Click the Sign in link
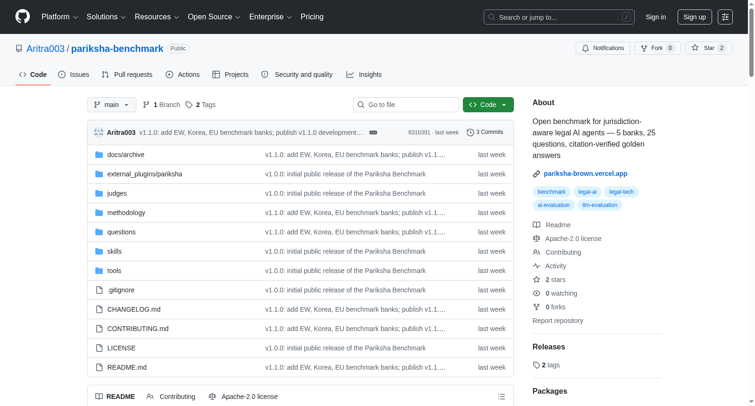 [656, 17]
